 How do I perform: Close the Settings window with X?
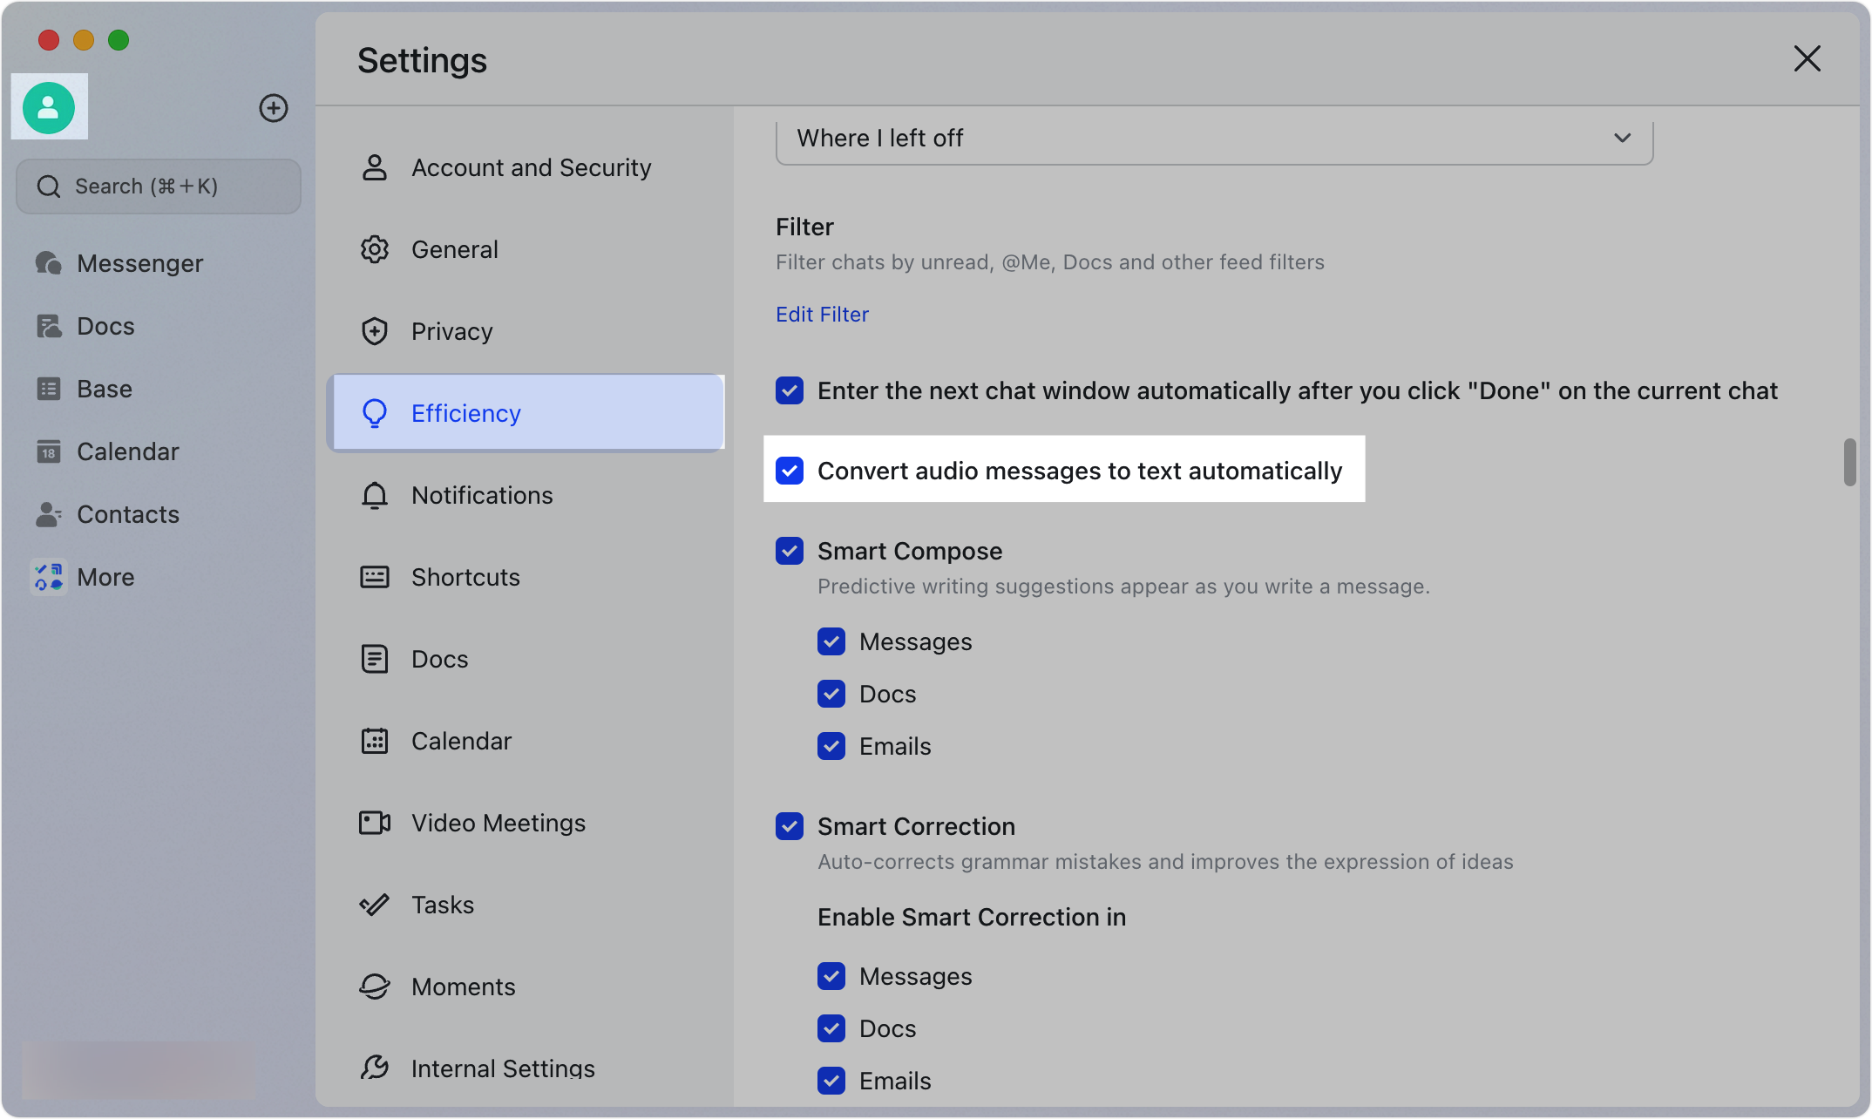(1808, 59)
